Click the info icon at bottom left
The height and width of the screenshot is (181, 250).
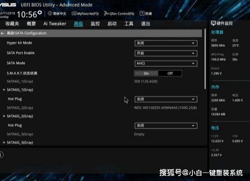(1, 155)
